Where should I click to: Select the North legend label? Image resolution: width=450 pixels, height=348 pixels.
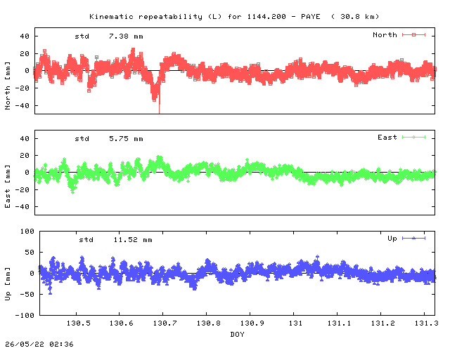pyautogui.click(x=385, y=35)
